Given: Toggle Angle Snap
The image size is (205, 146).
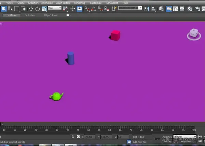Looking at the screenshot, I should 94,9.
